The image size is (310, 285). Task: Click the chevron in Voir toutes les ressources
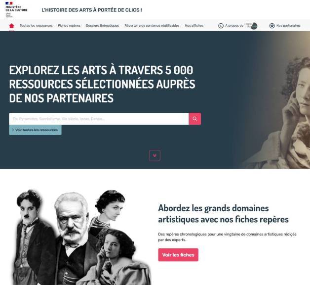coord(13,130)
